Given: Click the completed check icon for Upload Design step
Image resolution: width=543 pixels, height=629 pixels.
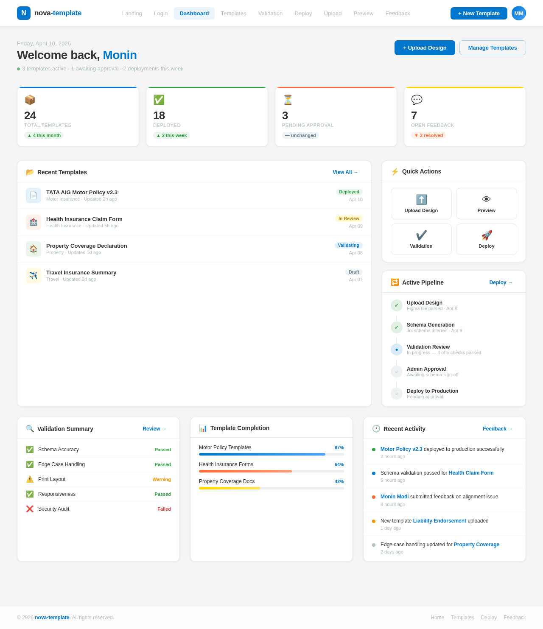Looking at the screenshot, I should pos(397,305).
